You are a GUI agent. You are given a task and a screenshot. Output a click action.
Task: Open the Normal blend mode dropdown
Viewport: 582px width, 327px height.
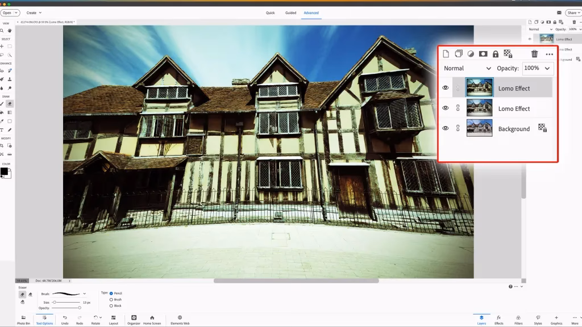(465, 68)
